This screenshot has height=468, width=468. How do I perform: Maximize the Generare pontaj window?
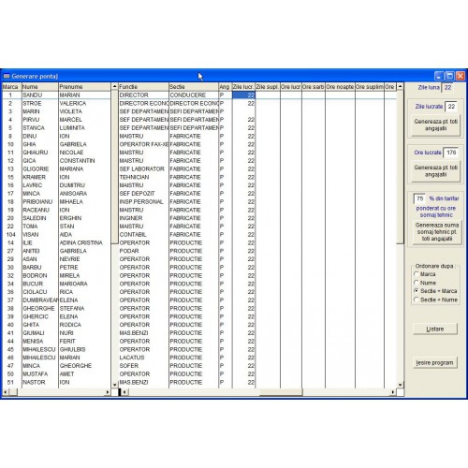coord(449,76)
